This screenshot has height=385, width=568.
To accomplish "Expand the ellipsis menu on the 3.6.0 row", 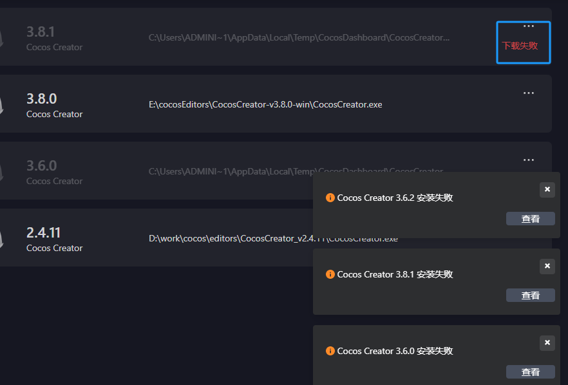I will click(529, 160).
